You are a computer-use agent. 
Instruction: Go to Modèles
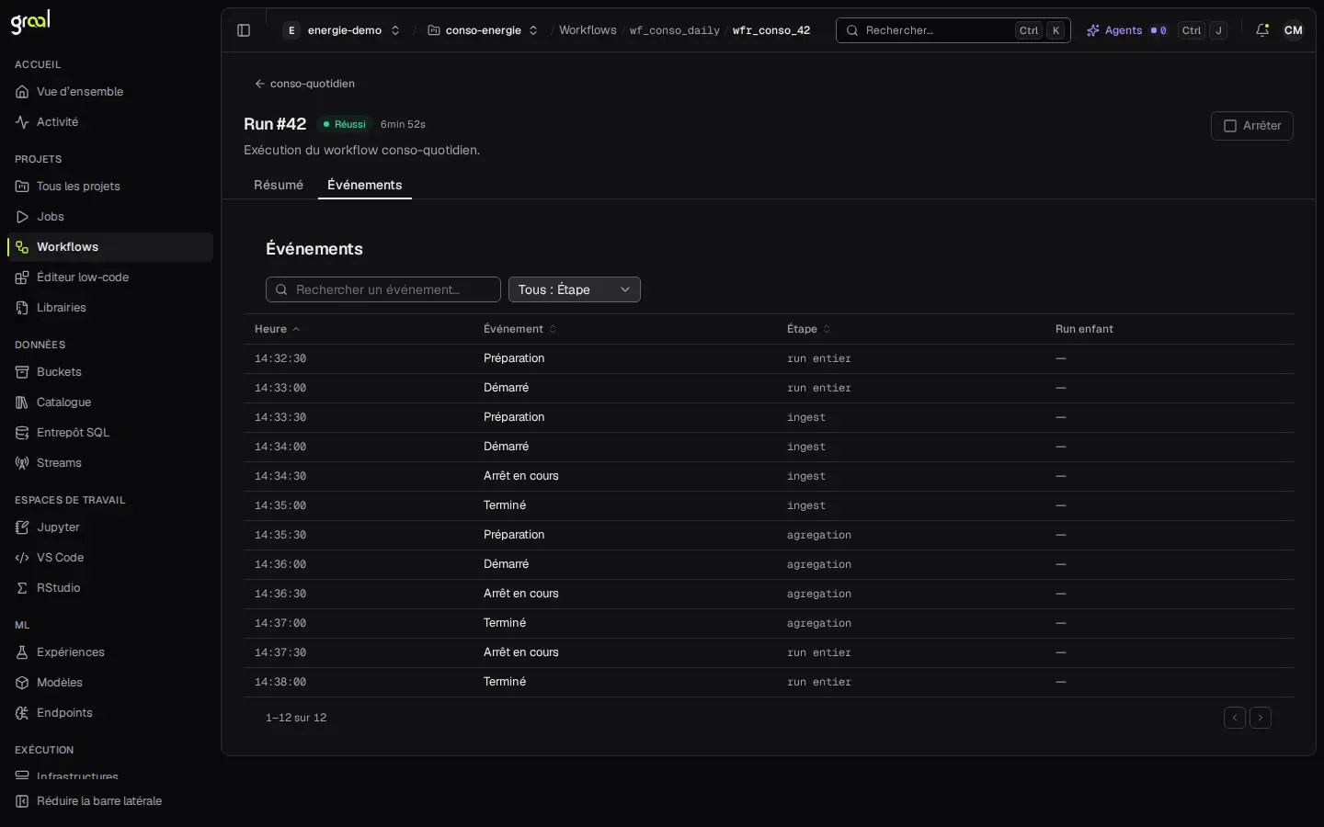click(x=109, y=683)
